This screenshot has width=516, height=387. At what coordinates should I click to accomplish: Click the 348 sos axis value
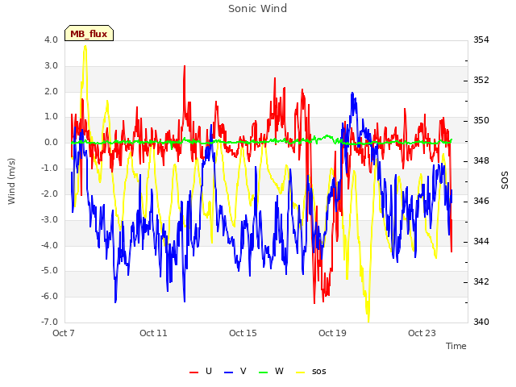481,160
